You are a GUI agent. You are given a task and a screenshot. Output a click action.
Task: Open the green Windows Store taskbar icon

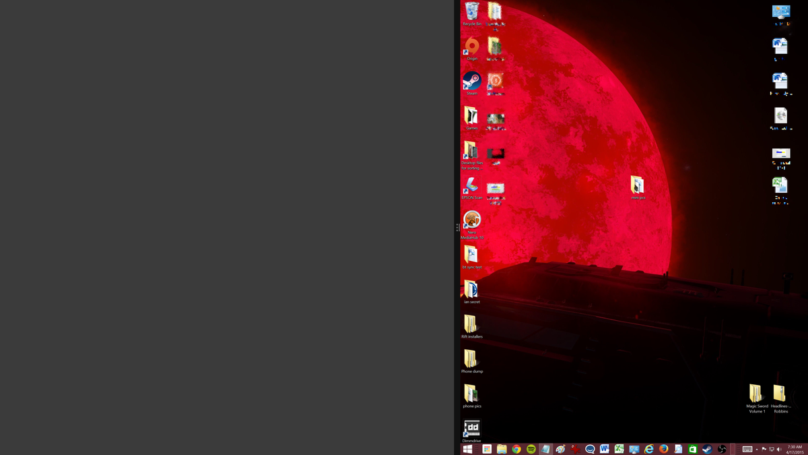coord(692,449)
